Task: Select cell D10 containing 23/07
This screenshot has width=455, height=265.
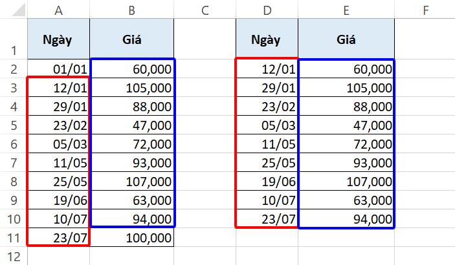Action: [267, 218]
